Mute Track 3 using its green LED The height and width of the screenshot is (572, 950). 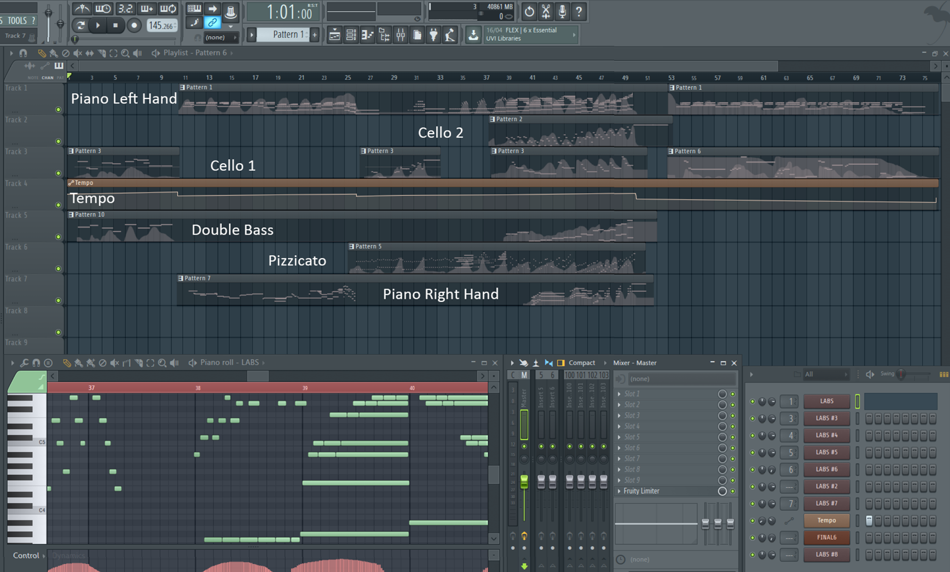[58, 173]
